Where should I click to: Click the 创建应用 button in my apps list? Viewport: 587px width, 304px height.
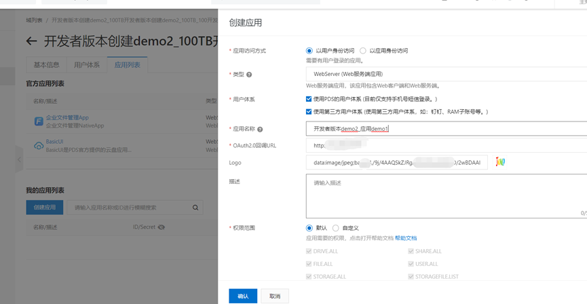tap(45, 208)
